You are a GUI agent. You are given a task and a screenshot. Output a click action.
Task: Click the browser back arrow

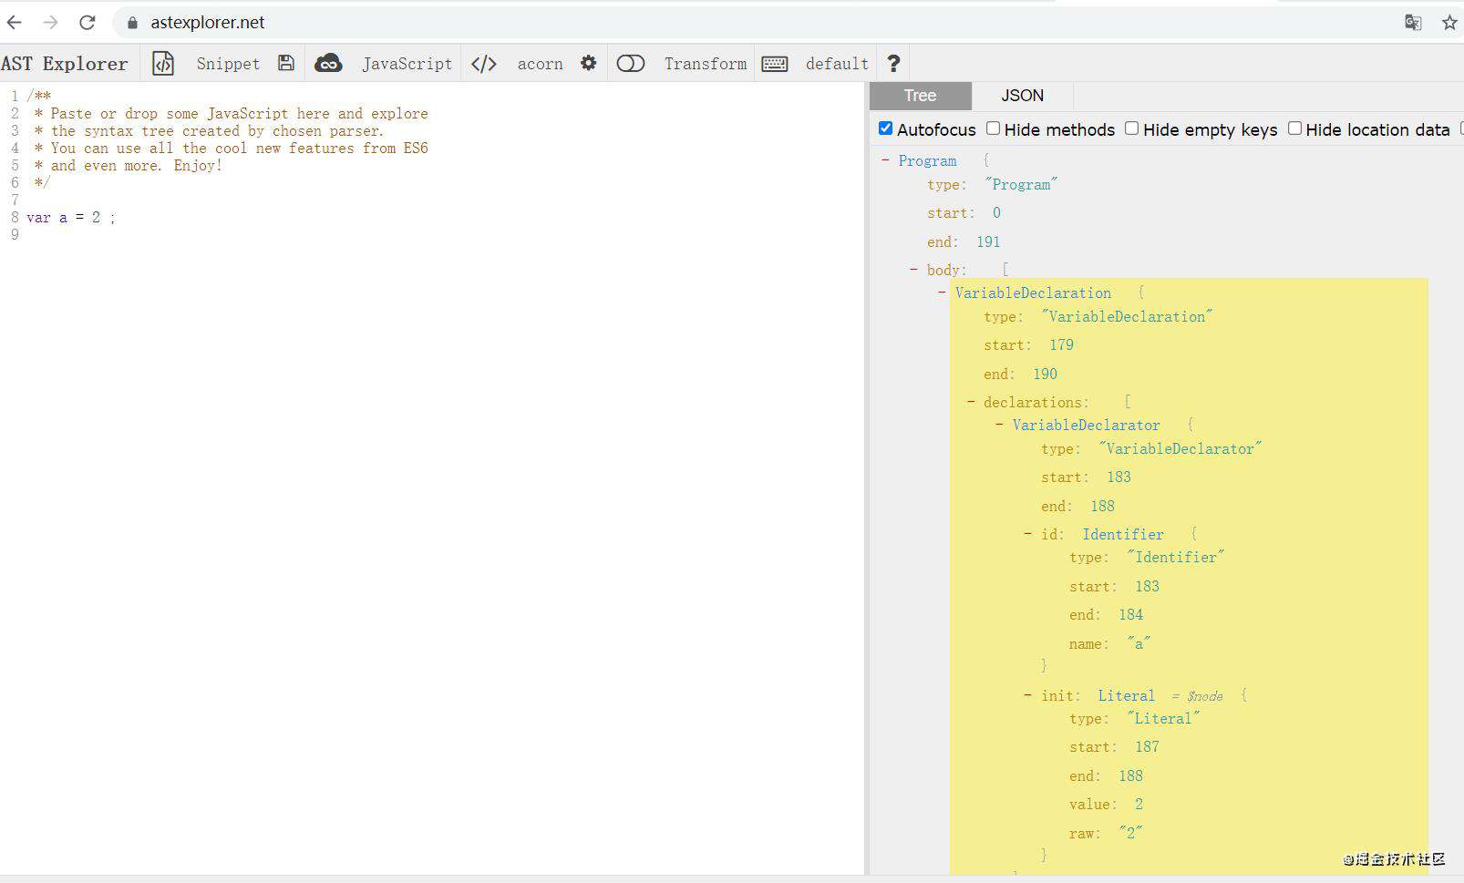(x=15, y=22)
